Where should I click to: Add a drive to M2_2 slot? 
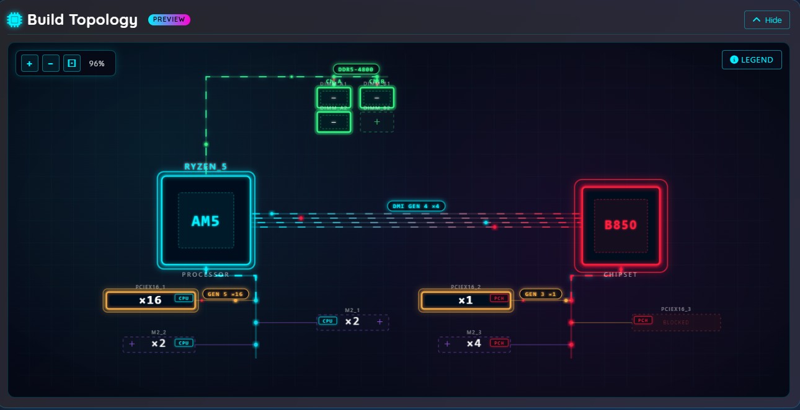(x=131, y=344)
